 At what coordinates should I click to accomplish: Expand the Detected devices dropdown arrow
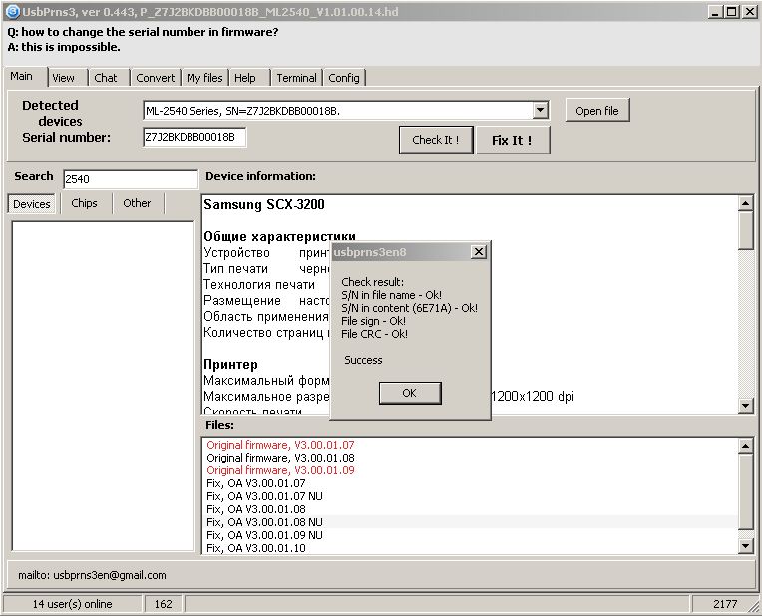(x=540, y=110)
